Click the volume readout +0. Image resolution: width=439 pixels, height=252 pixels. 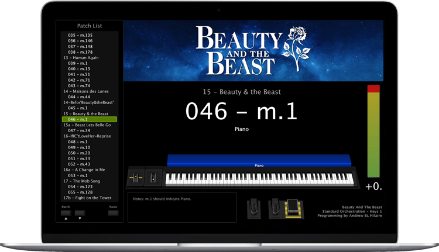[x=373, y=187]
